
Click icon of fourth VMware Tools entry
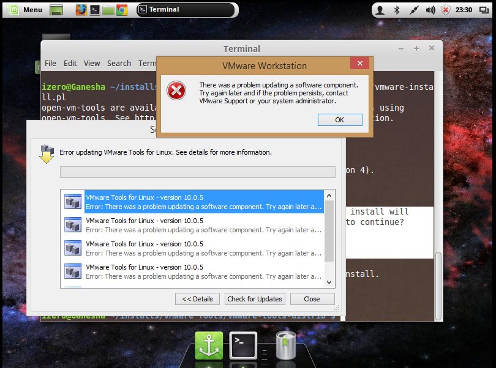coord(73,271)
